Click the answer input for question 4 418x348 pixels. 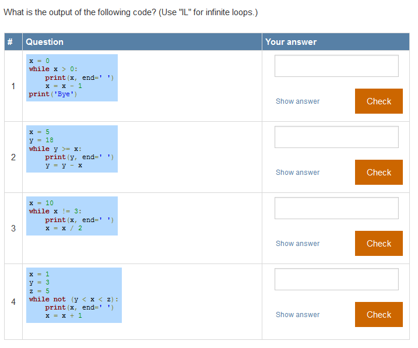(x=336, y=279)
